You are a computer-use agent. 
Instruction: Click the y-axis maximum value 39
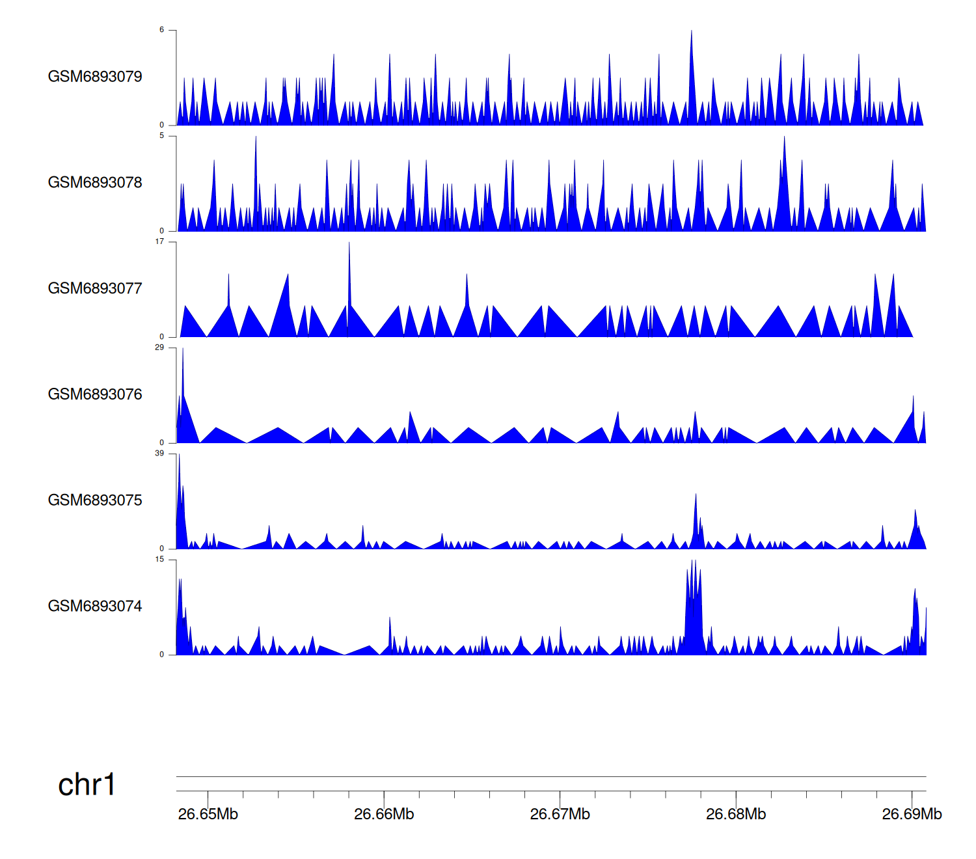(159, 454)
